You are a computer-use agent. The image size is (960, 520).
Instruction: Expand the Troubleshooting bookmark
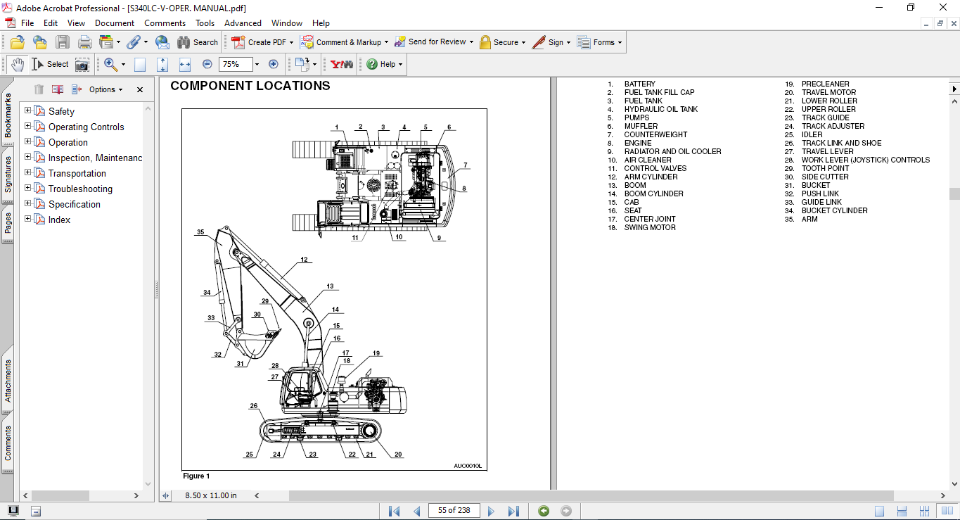[28, 188]
